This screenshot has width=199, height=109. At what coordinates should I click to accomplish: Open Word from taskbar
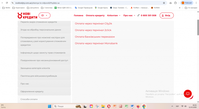coord(132,106)
